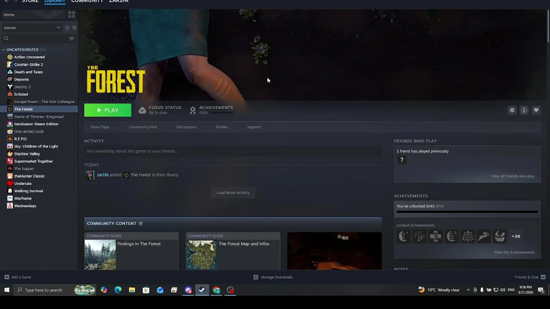Click the running rabbit locked achievement
The width and height of the screenshot is (550, 309).
[484, 236]
